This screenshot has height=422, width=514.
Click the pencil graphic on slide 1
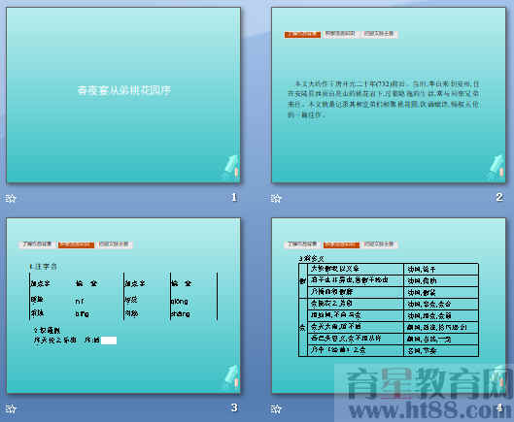[x=232, y=167]
